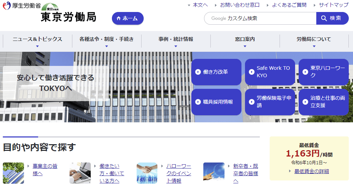
Task: Expand the ニュース&トピックス menu
Action: tap(37, 39)
